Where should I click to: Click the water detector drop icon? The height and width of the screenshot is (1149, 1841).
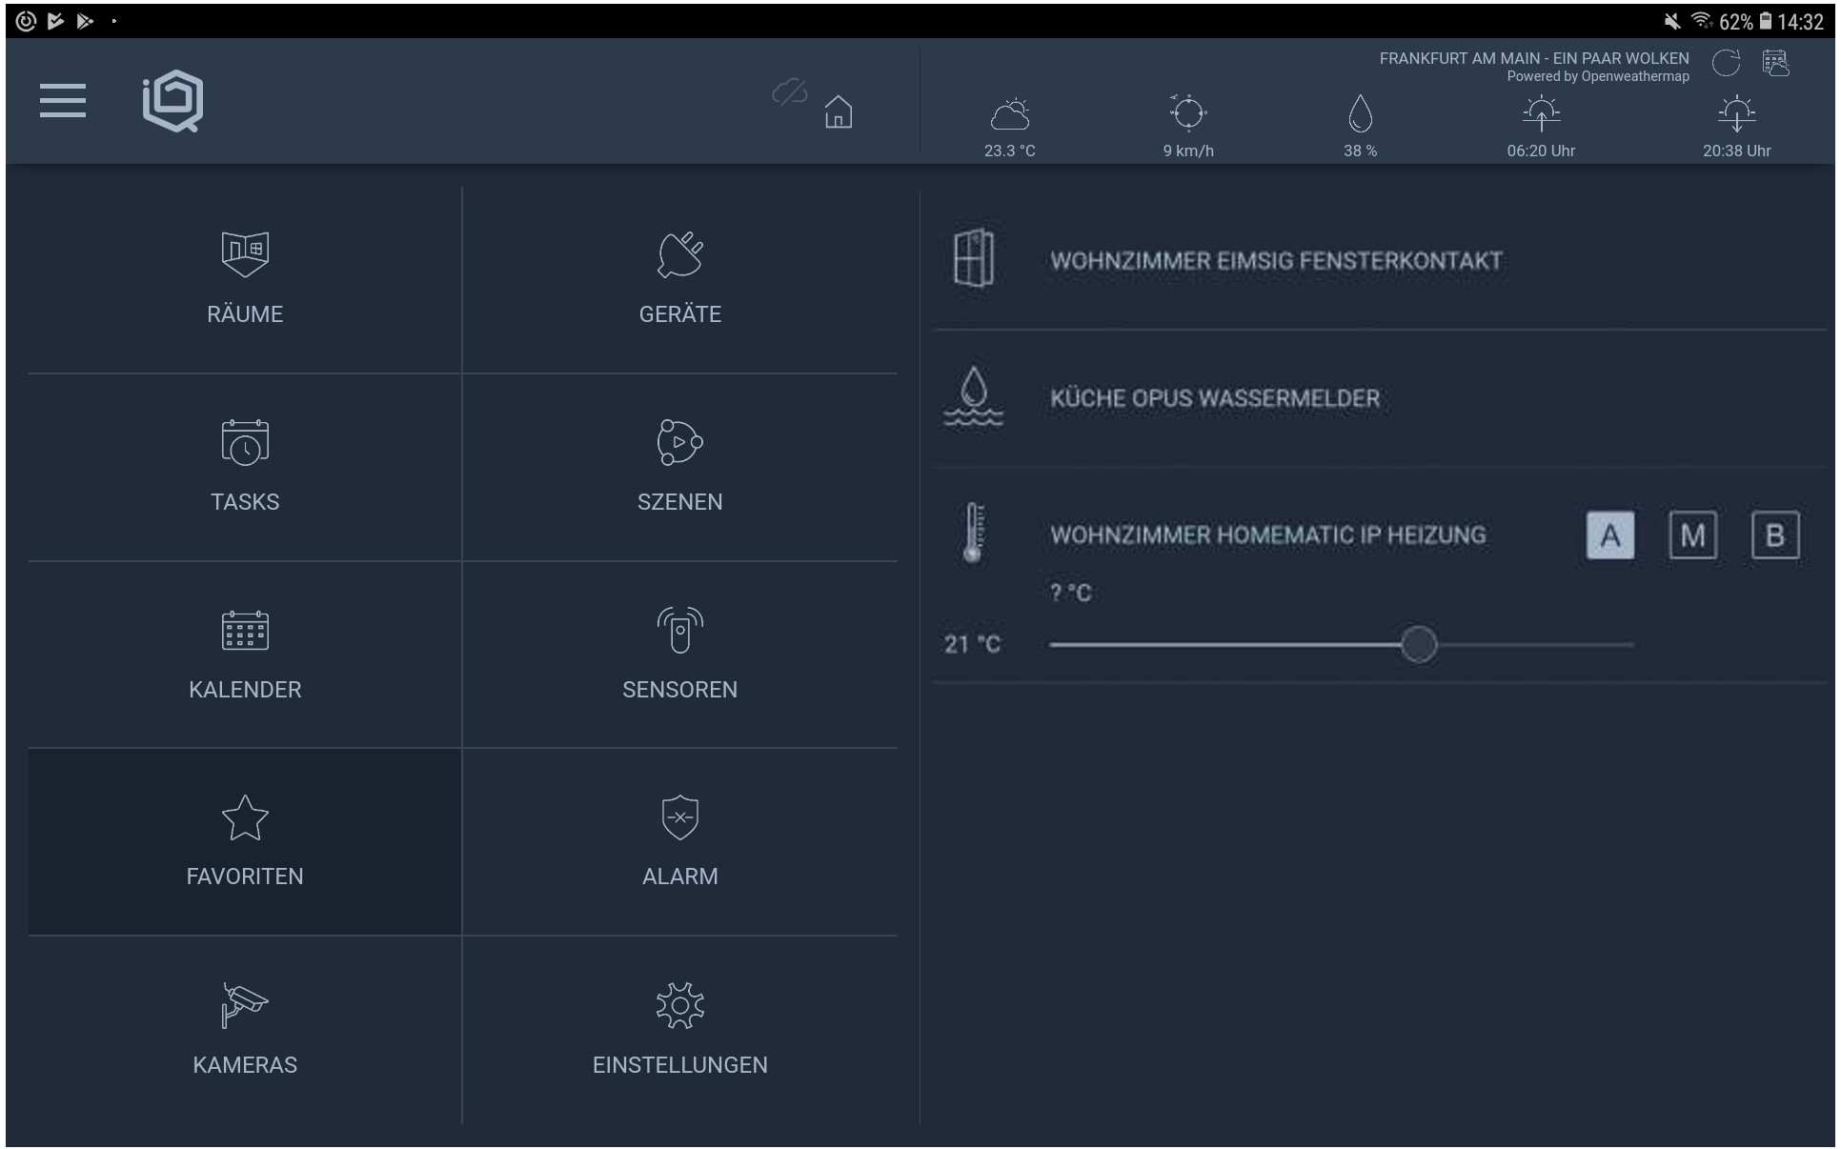point(973,397)
